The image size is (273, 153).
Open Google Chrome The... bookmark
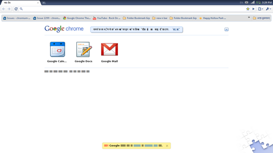point(77,18)
